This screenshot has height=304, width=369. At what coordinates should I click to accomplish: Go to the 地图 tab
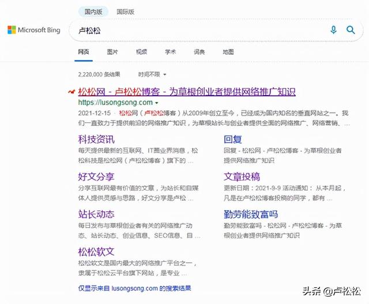228,52
